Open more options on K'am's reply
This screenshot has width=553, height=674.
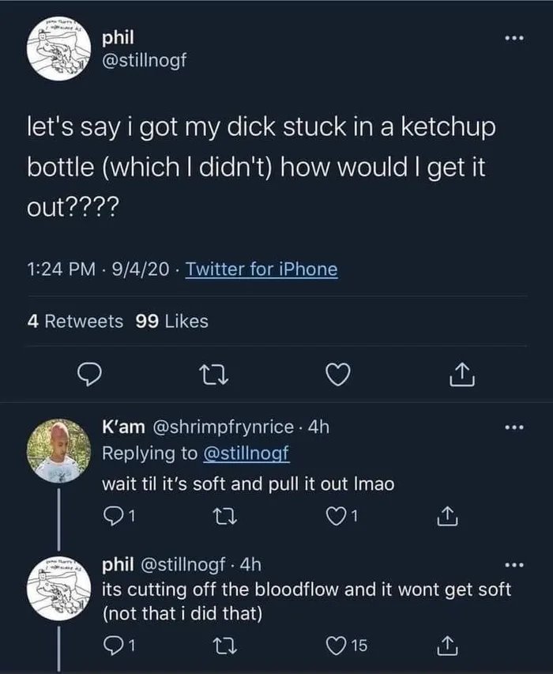tap(513, 428)
